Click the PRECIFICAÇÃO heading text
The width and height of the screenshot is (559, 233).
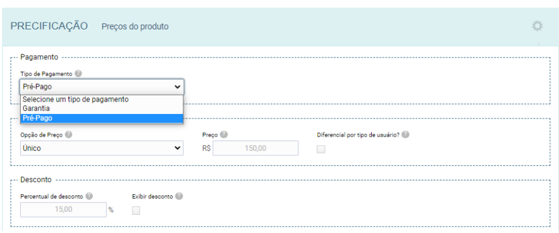[x=49, y=26]
